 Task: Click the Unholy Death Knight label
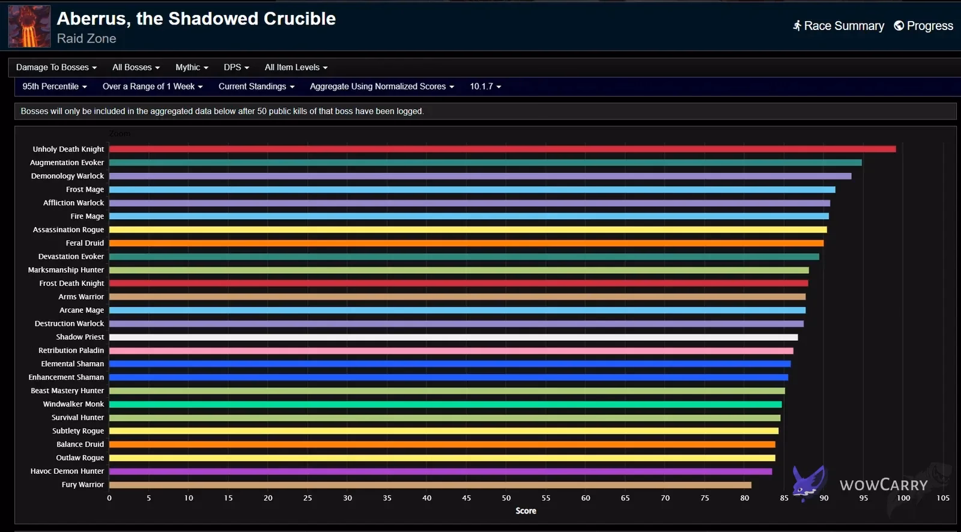click(68, 149)
